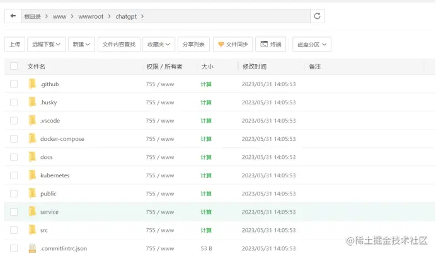Image resolution: width=436 pixels, height=254 pixels.
Task: Open the 终端 terminal button
Action: tap(270, 45)
